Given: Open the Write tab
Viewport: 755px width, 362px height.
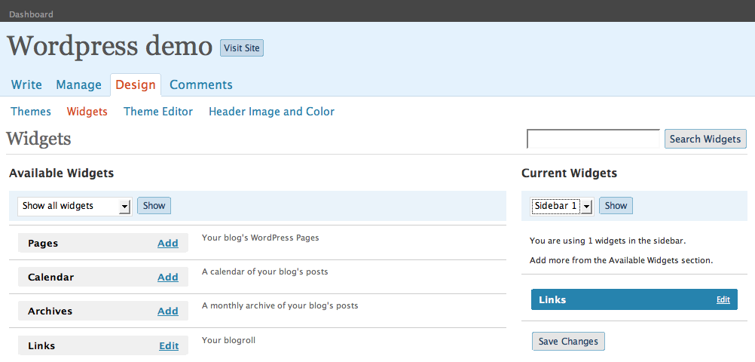Looking at the screenshot, I should [26, 84].
